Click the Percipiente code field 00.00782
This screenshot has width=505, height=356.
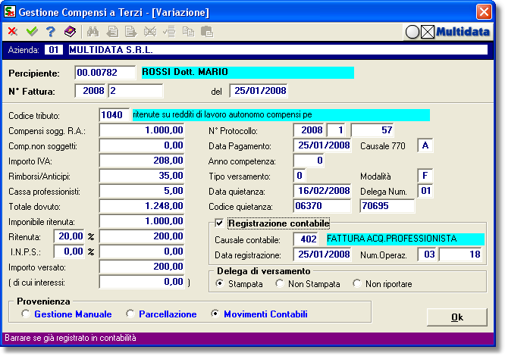coord(105,73)
